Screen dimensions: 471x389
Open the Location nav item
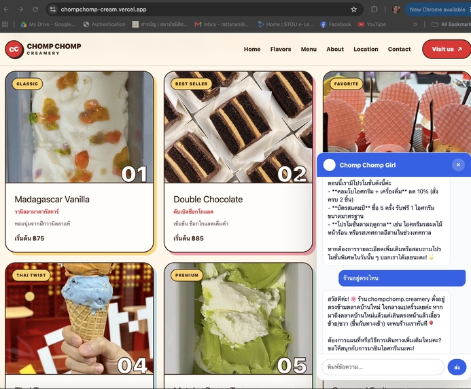pos(366,50)
